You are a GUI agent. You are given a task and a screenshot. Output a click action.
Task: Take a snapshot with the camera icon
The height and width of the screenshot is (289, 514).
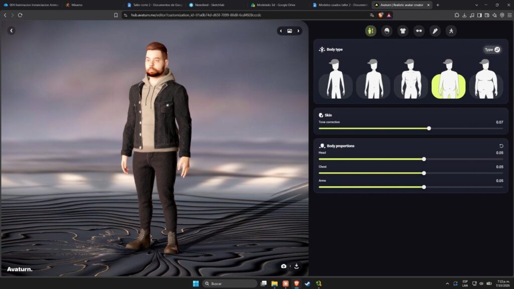[x=284, y=266]
